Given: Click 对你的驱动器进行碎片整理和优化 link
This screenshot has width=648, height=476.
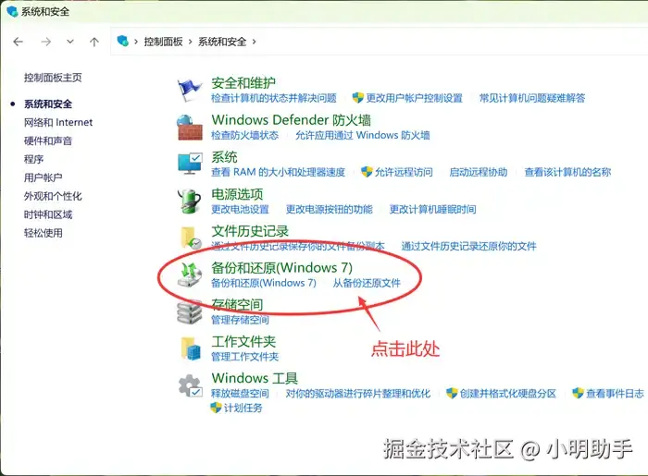Looking at the screenshot, I should 358,394.
